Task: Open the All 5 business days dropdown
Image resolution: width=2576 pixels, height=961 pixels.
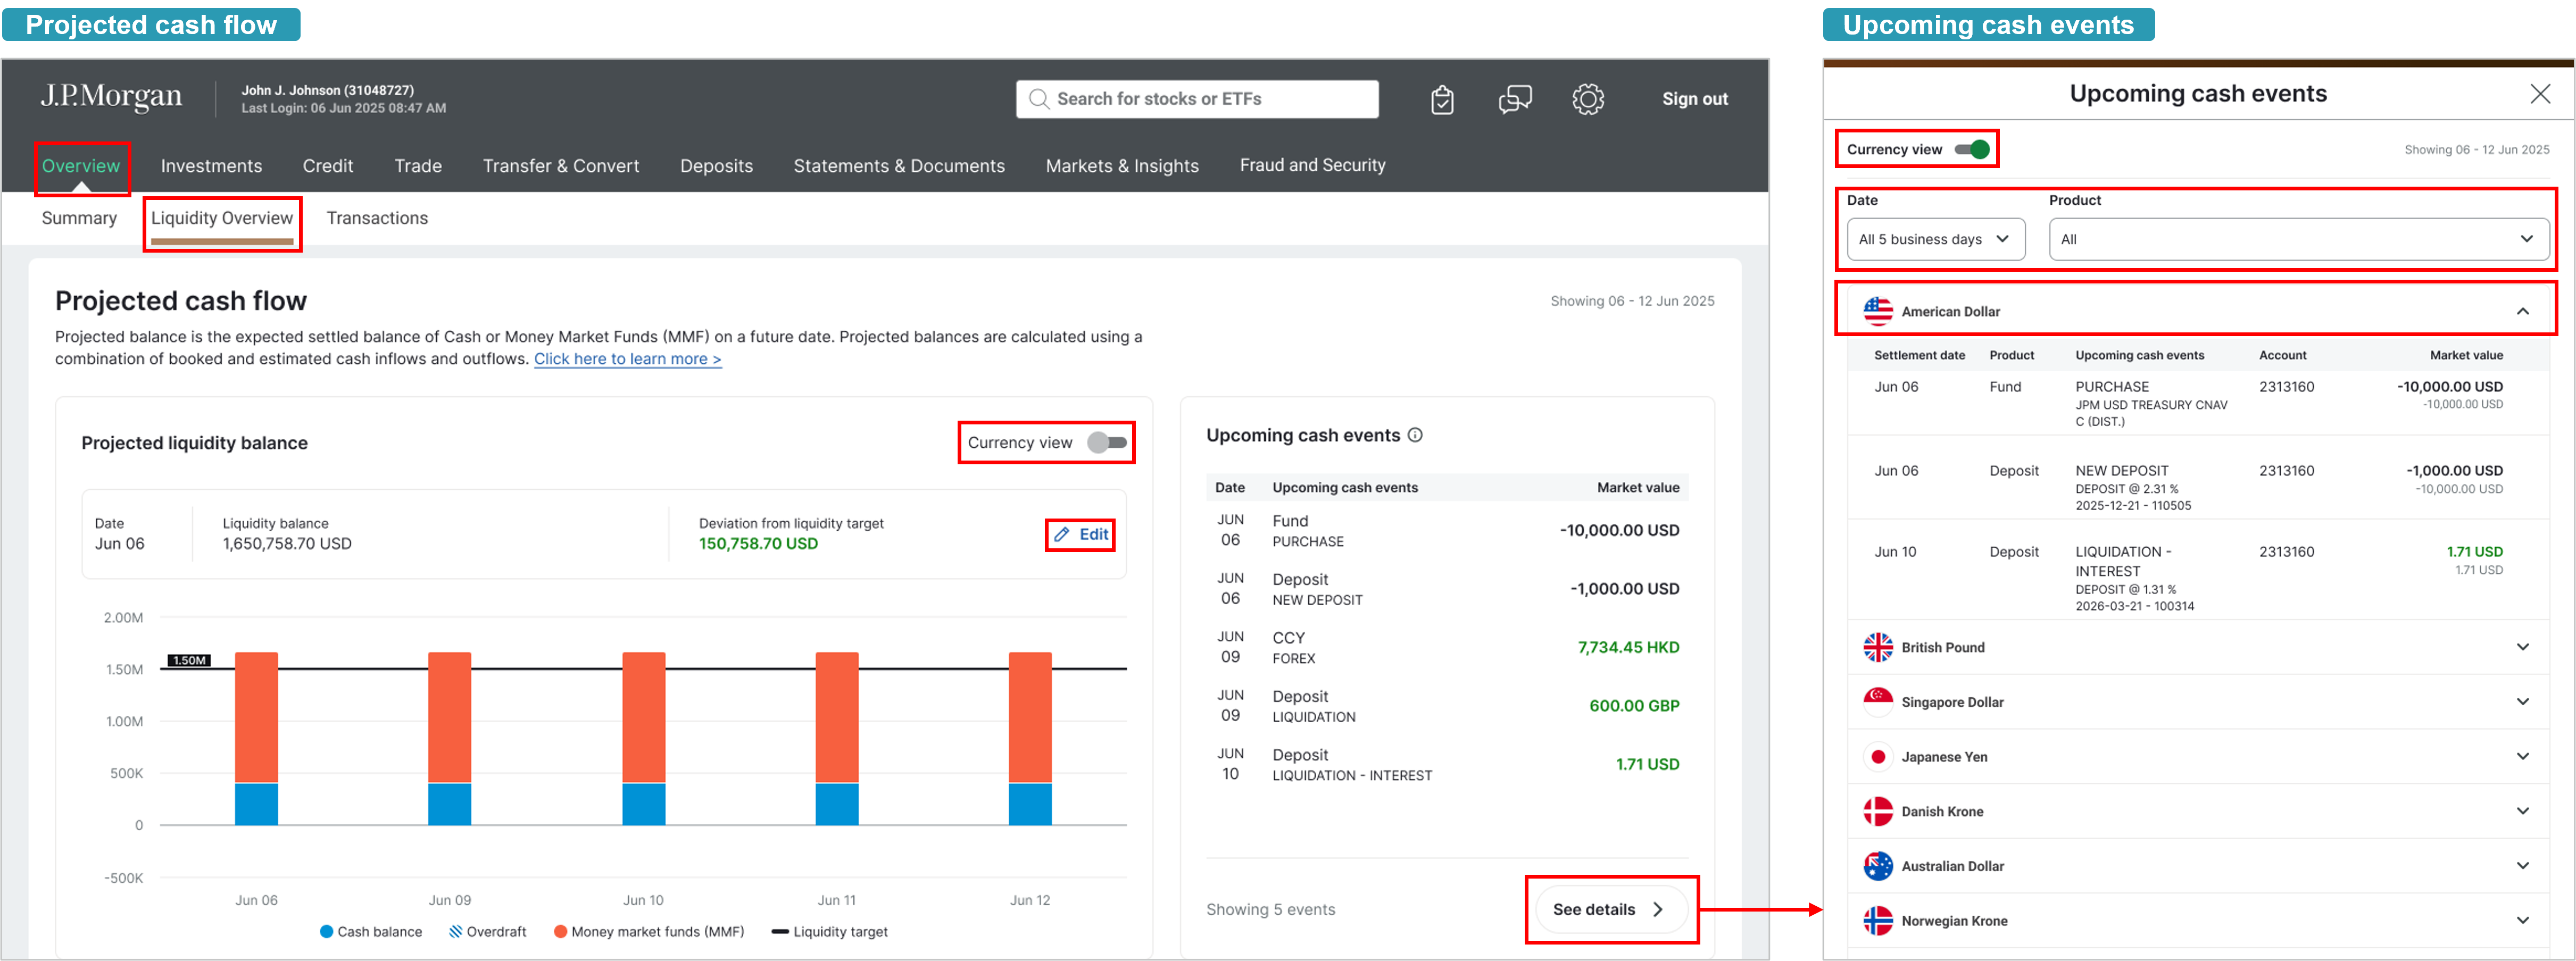Action: pos(1935,239)
